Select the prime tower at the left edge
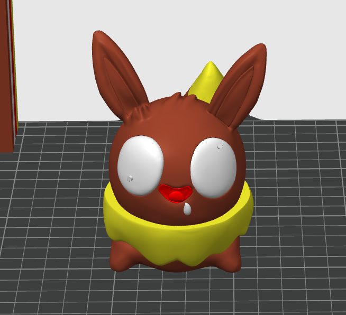Screen dimensions: 346x315 tap(8, 76)
